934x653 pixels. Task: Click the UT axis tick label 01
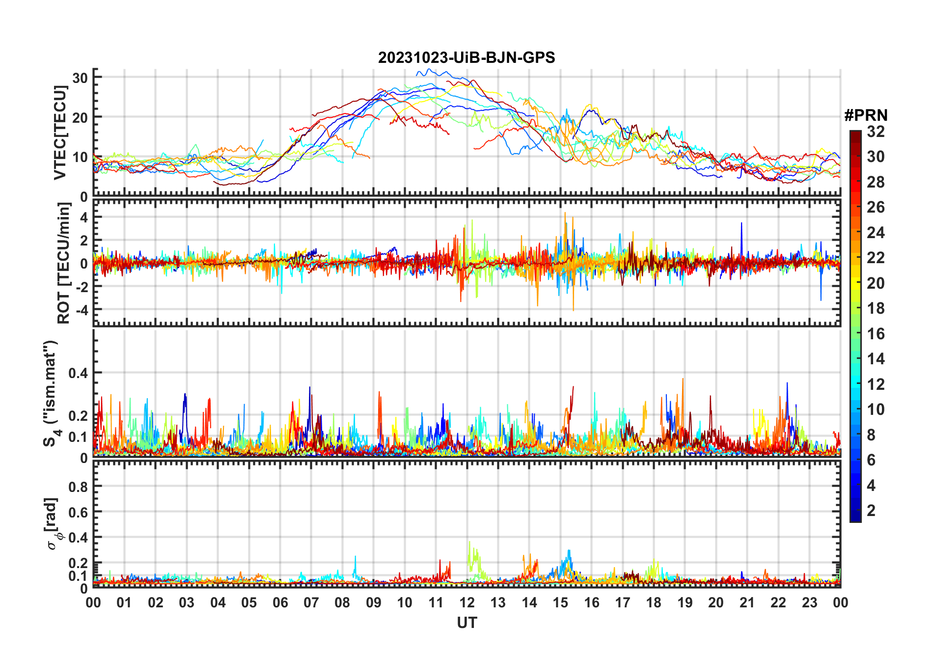[x=124, y=603]
